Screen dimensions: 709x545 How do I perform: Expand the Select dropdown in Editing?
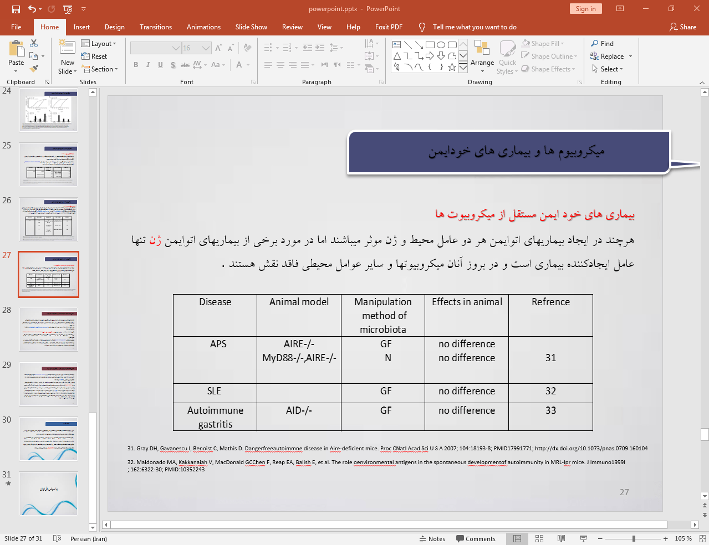pyautogui.click(x=607, y=69)
